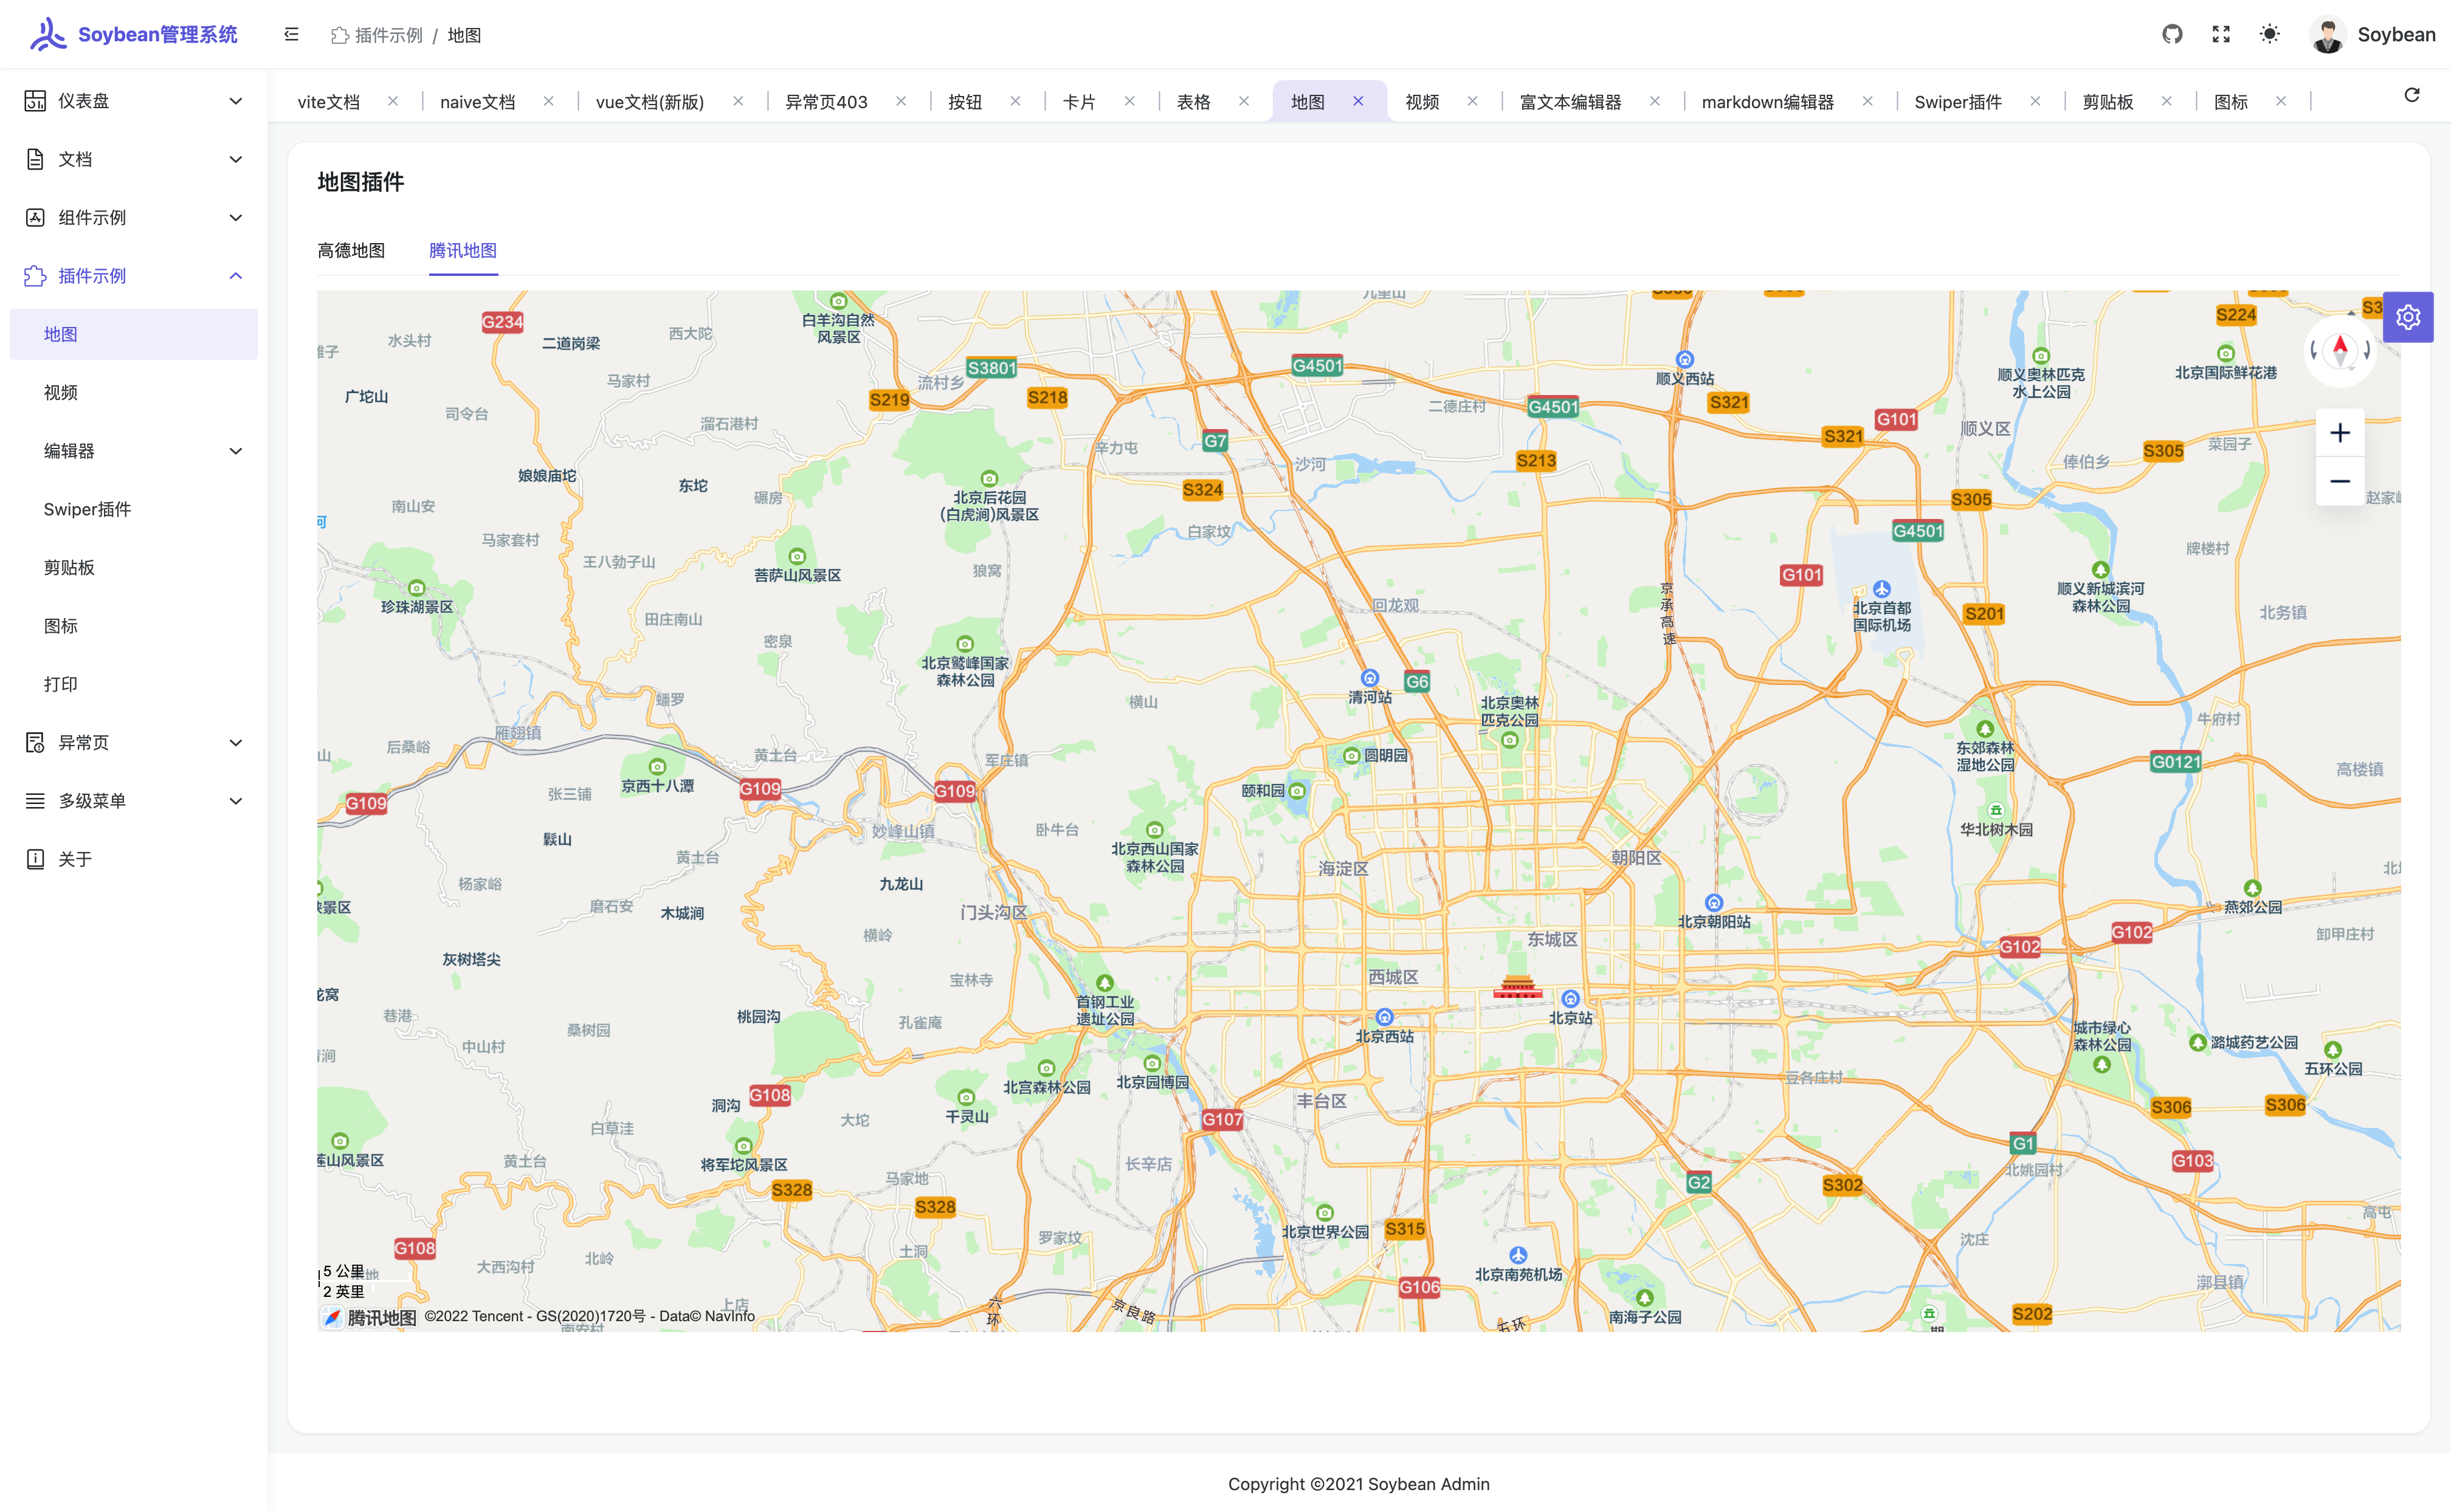The height and width of the screenshot is (1512, 2451).
Task: Toggle the light/dark theme sun icon
Action: 2270,34
